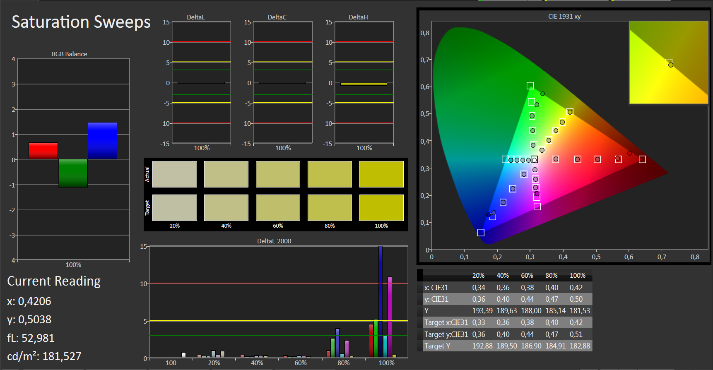
Task: Select the DeltaH chart's yellow bar
Action: click(364, 84)
